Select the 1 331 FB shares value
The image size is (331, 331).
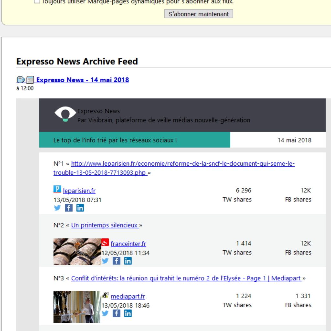(303, 296)
